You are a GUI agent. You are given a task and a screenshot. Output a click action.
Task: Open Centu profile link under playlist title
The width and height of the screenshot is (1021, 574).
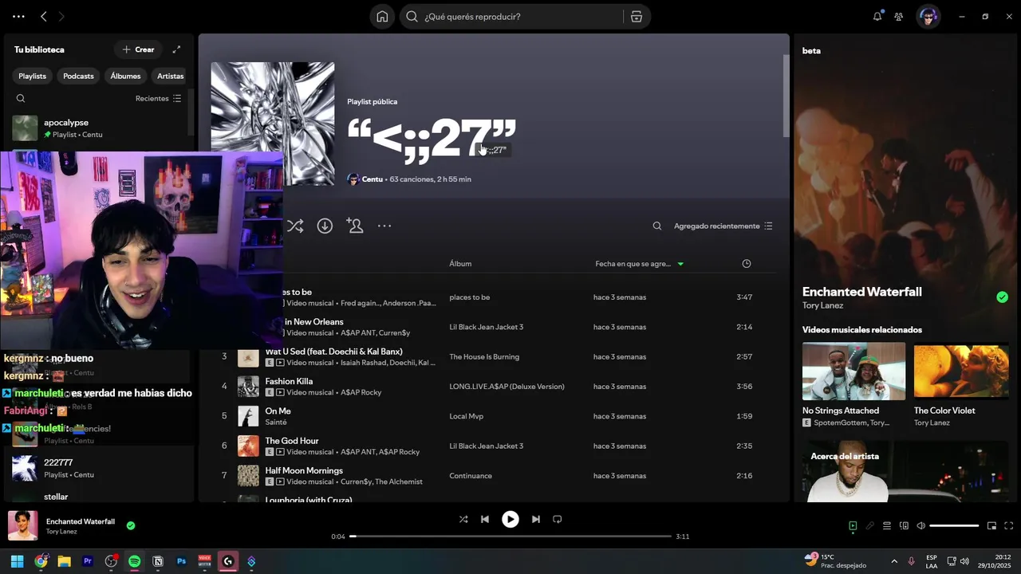click(x=373, y=179)
